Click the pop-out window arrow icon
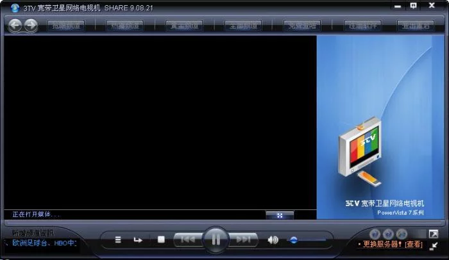 pyautogui.click(x=433, y=234)
